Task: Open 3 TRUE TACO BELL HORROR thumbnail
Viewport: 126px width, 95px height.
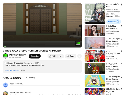Action: [95, 68]
